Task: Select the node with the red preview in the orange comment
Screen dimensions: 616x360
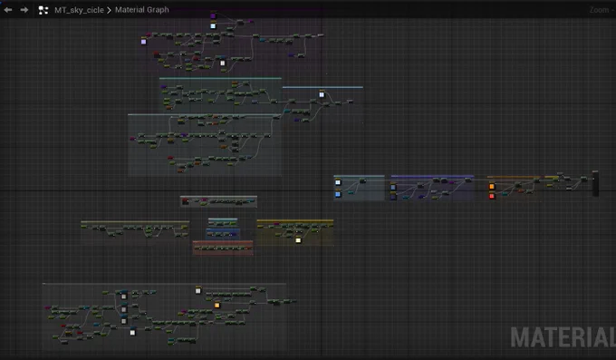Action: tap(492, 196)
